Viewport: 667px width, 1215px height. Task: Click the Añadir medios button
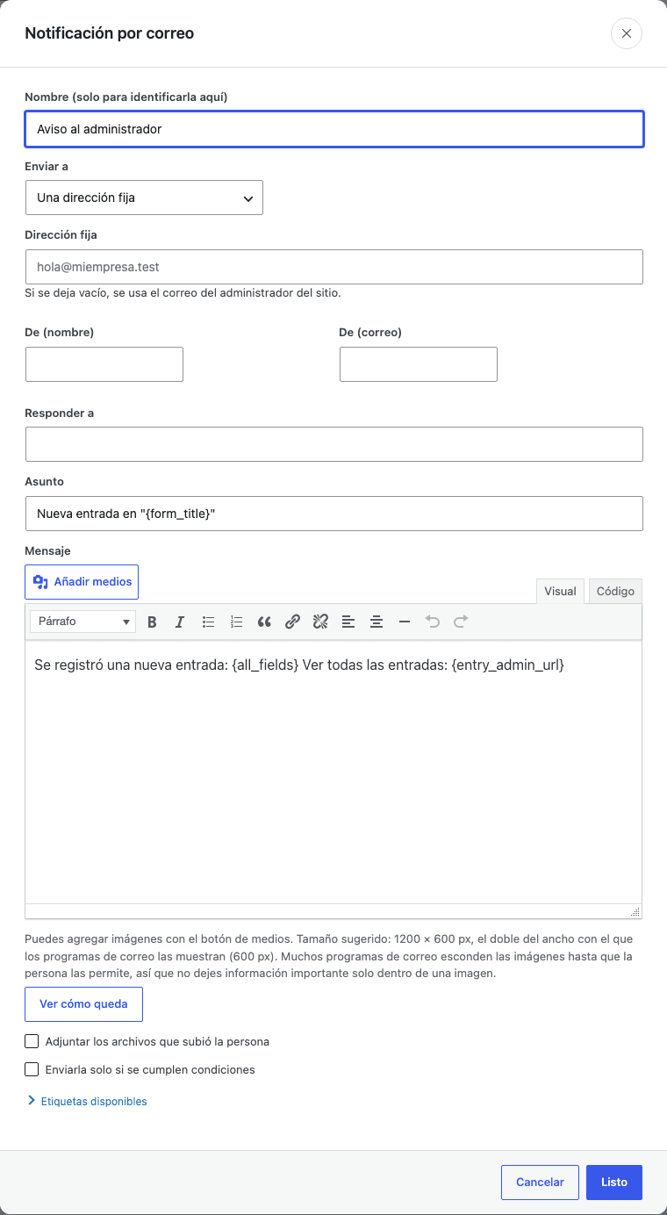click(x=82, y=581)
